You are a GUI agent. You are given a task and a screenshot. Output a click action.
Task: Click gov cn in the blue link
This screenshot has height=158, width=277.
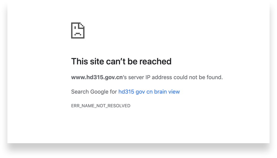(x=144, y=92)
